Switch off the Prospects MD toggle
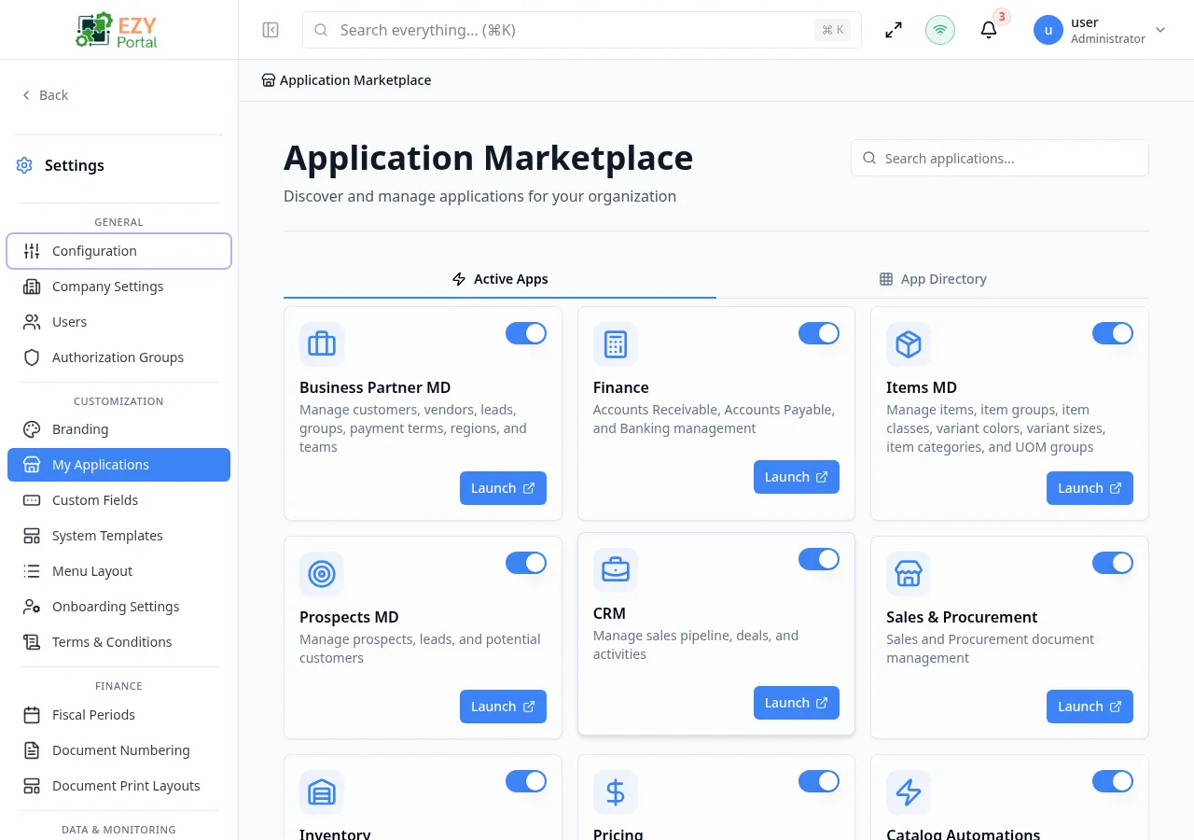 (526, 563)
